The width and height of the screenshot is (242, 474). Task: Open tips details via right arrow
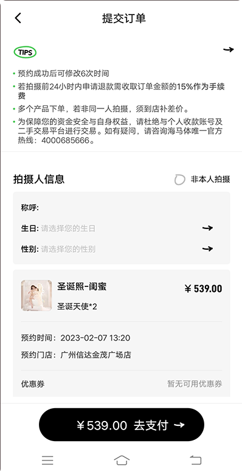click(x=229, y=49)
